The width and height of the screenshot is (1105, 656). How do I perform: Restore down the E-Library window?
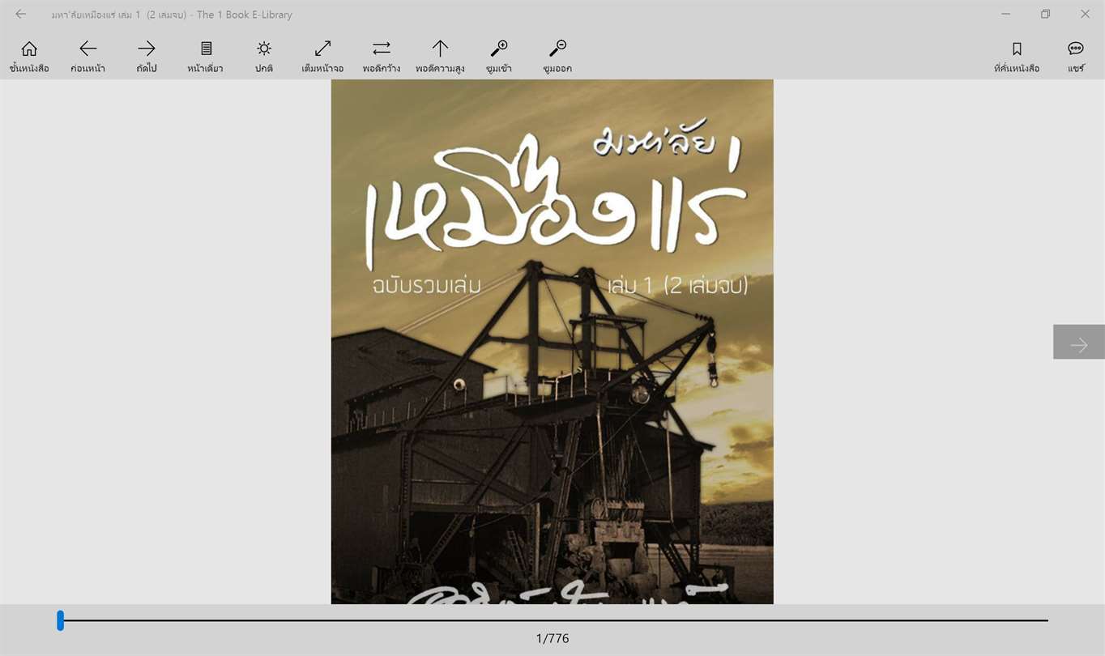(x=1046, y=14)
